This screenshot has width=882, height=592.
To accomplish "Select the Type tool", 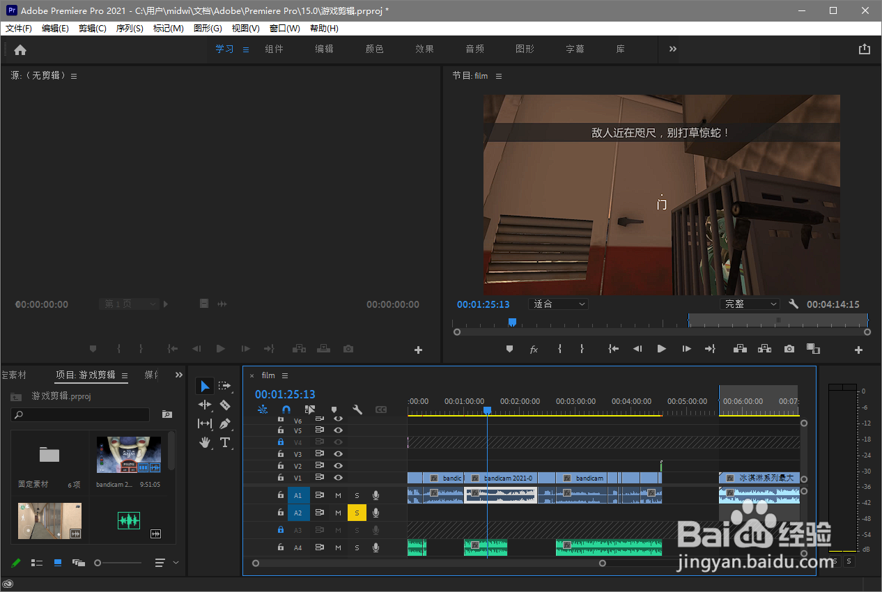I will tap(224, 442).
